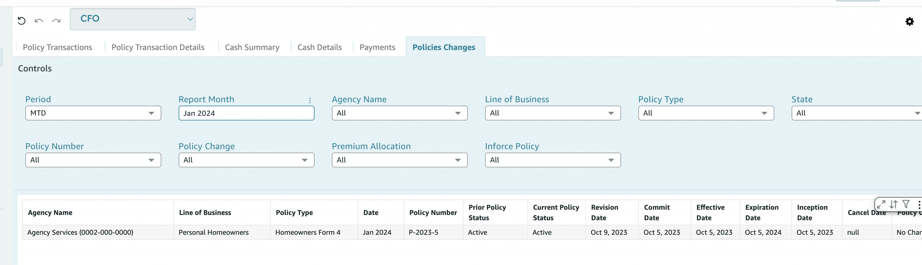
Task: Open the Policy Transaction Details tab
Action: (158, 47)
